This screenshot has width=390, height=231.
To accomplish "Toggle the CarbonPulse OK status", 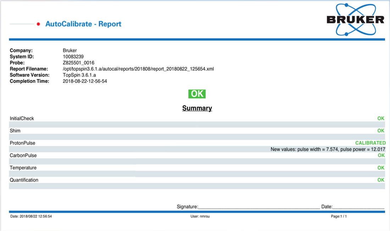I will pyautogui.click(x=380, y=155).
